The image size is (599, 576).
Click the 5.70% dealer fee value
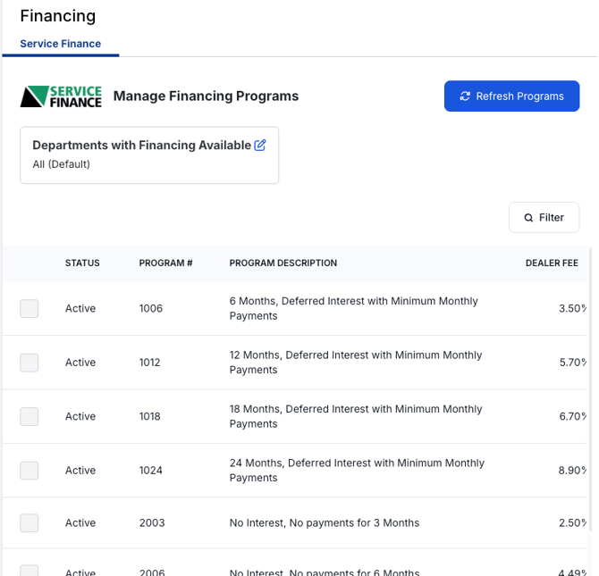573,363
